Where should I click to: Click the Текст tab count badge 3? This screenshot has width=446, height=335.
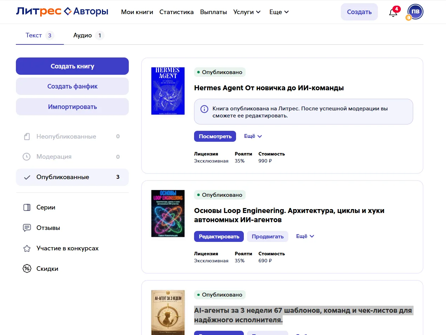(50, 35)
